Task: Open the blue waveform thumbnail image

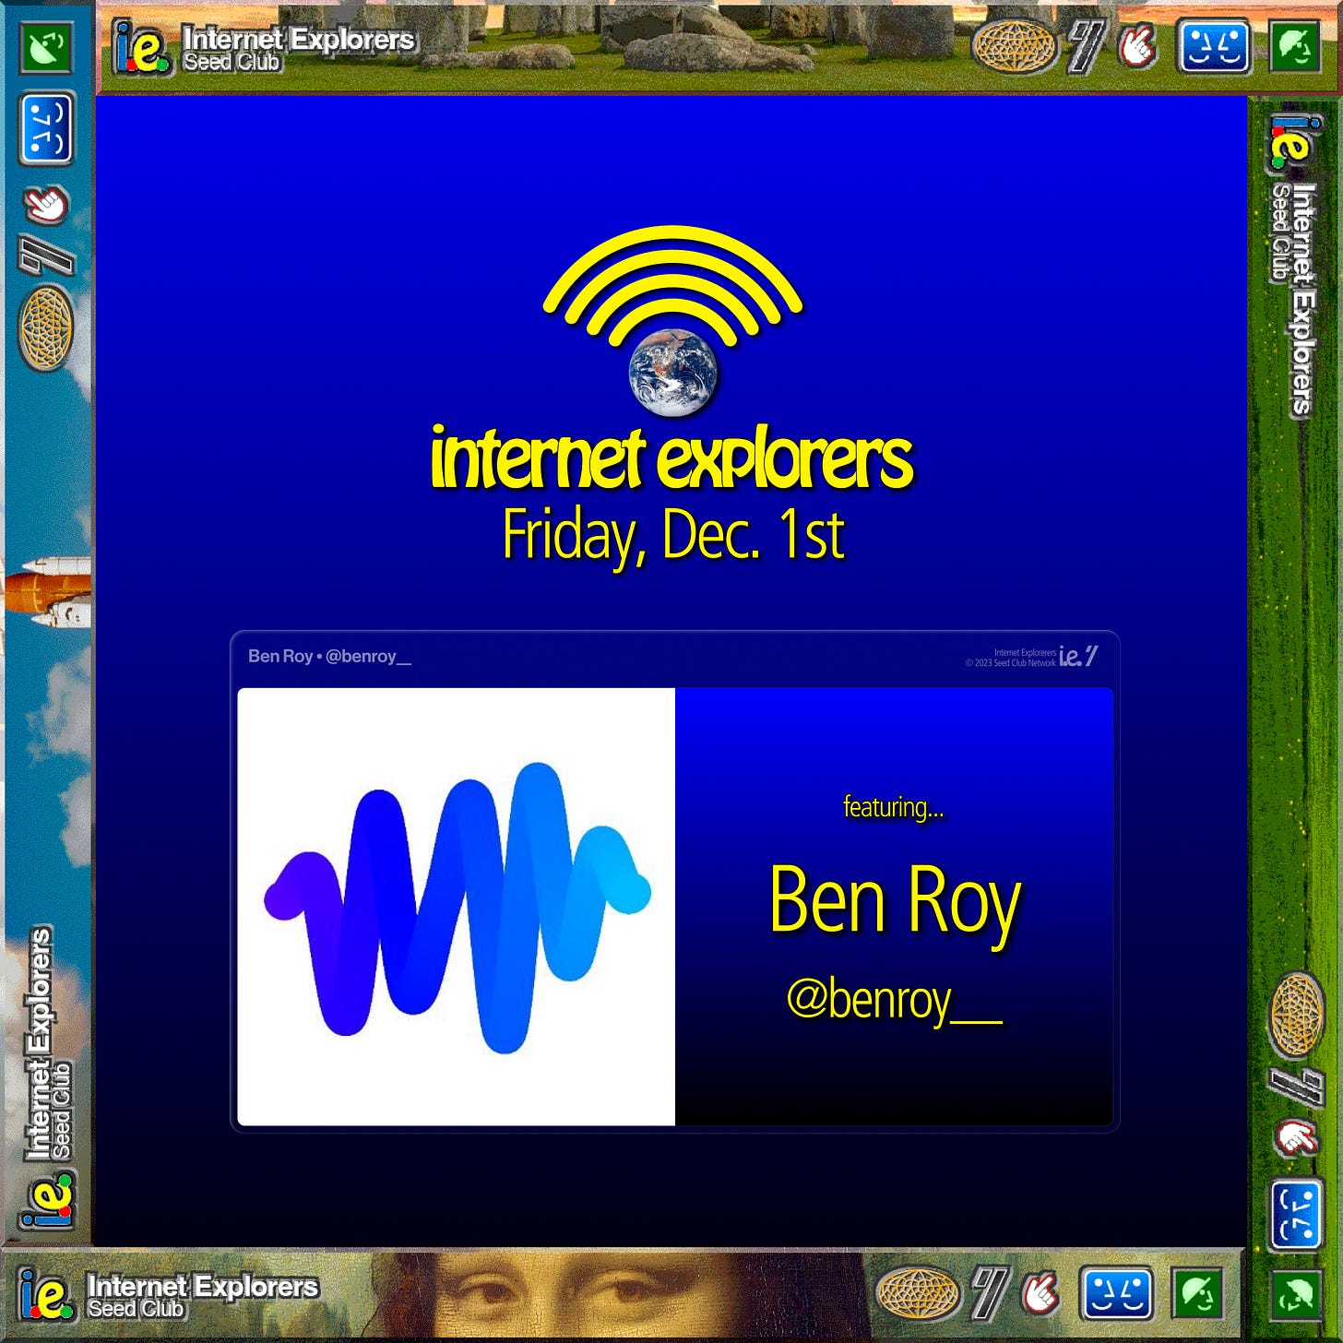Action: click(x=457, y=907)
